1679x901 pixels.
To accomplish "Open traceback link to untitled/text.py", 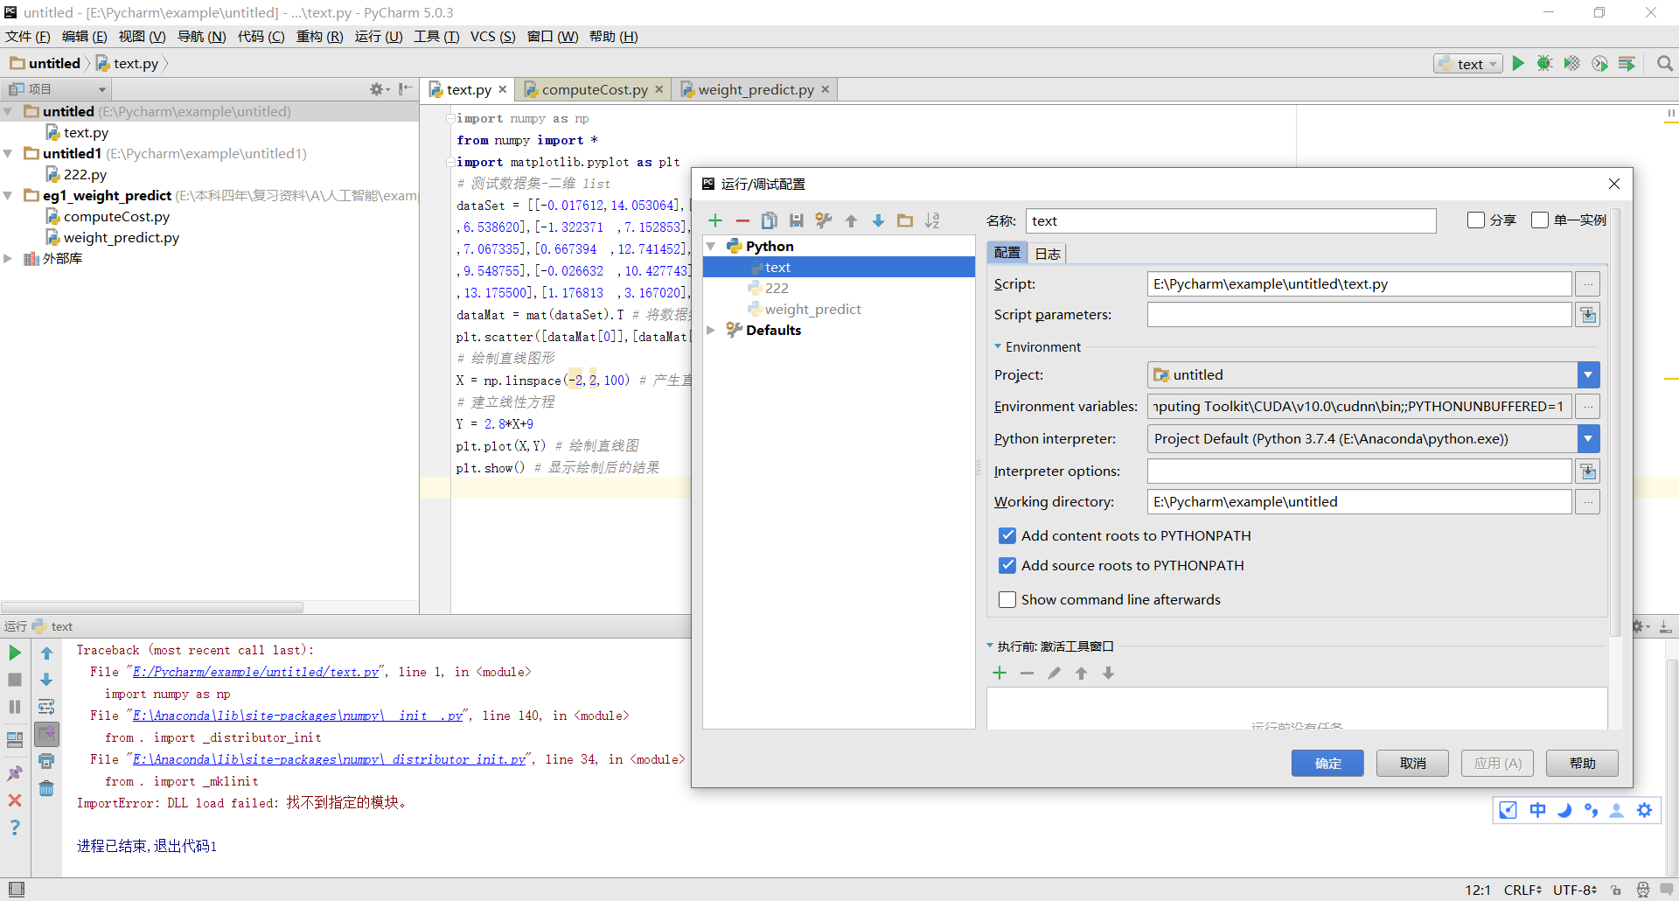I will [256, 672].
